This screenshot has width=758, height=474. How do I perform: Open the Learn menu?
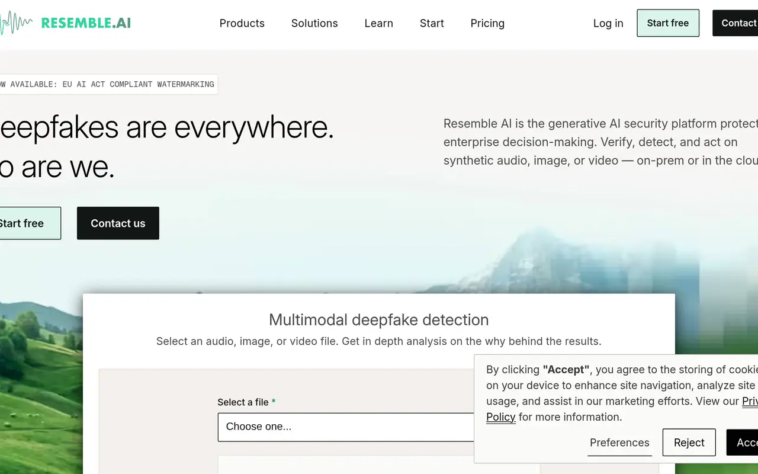tap(379, 23)
